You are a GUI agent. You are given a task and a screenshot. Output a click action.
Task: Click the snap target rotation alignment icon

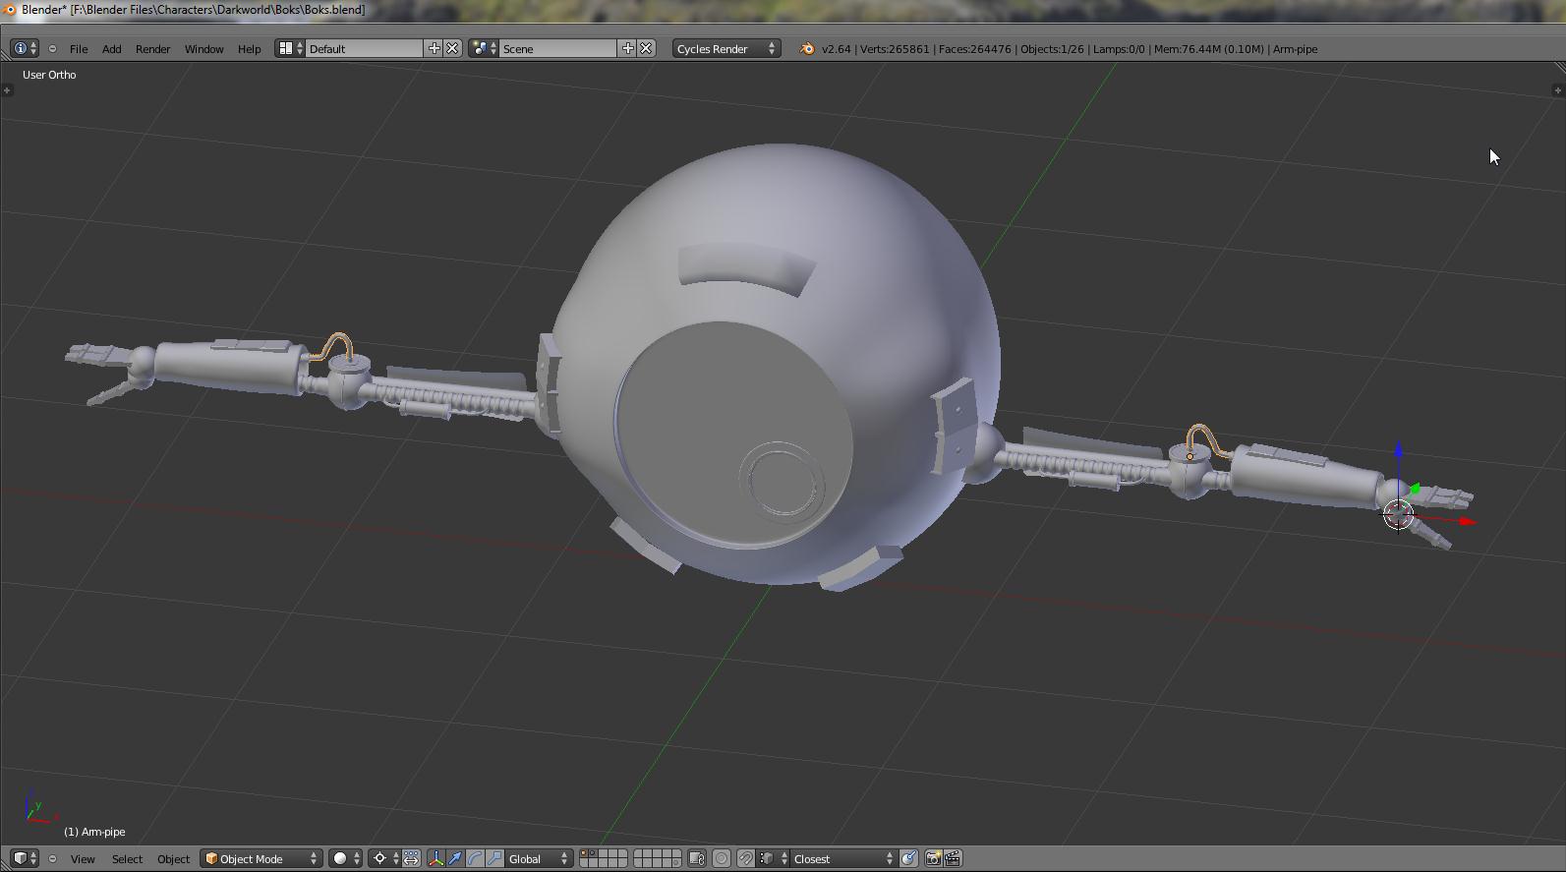pos(908,858)
